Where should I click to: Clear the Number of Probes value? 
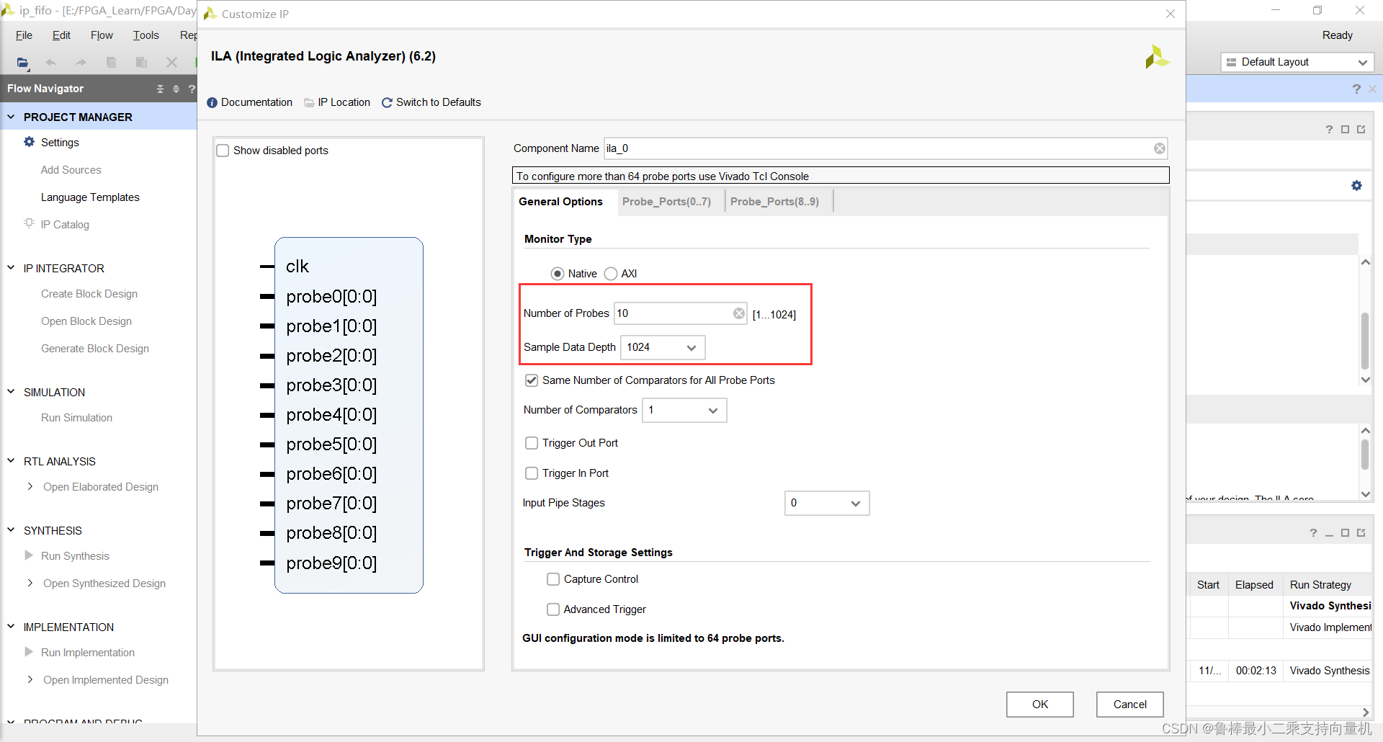tap(739, 313)
